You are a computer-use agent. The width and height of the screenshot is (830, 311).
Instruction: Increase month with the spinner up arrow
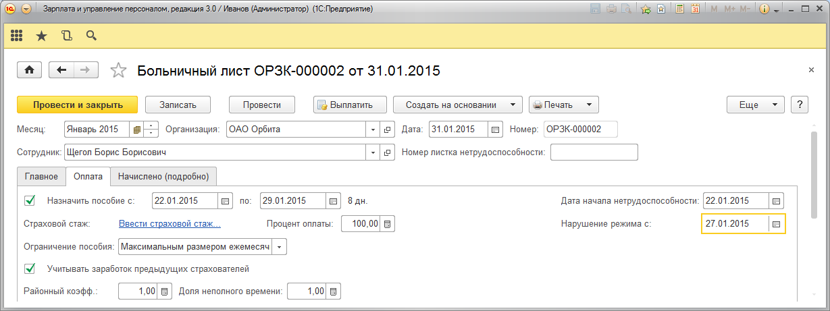click(x=151, y=125)
